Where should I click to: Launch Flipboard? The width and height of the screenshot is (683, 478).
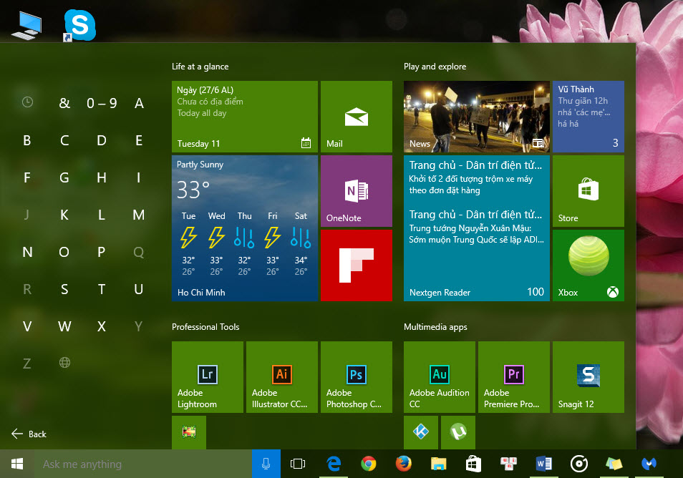point(356,265)
